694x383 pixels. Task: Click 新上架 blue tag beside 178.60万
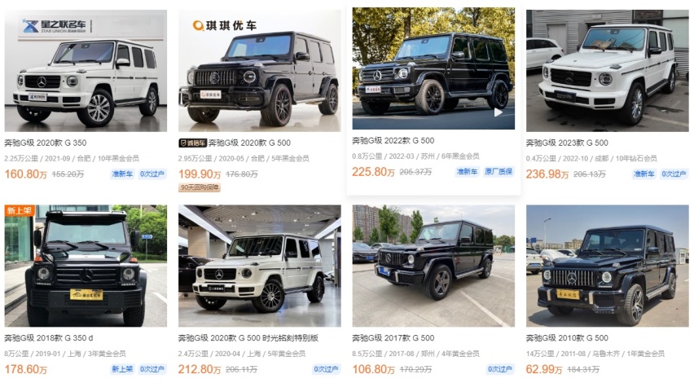click(121, 369)
